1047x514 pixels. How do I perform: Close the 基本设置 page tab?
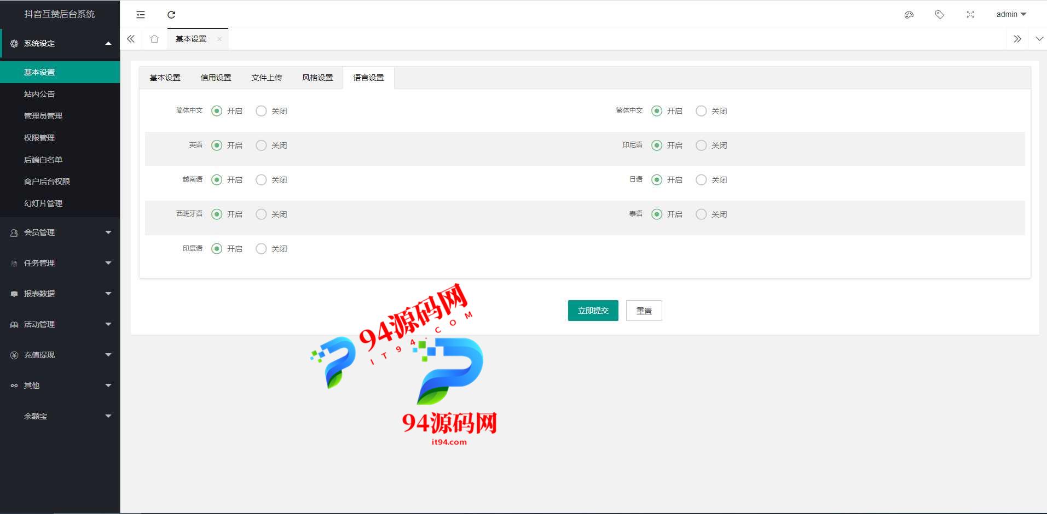coord(219,39)
